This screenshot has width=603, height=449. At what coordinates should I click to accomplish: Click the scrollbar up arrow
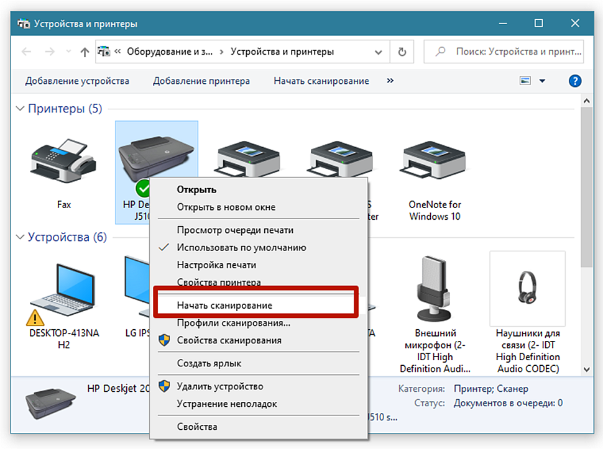(586, 101)
